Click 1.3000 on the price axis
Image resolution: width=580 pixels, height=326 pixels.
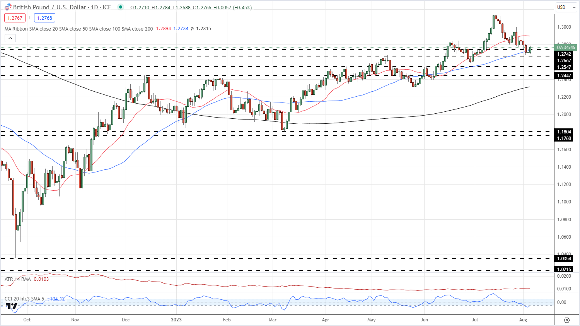click(x=564, y=27)
